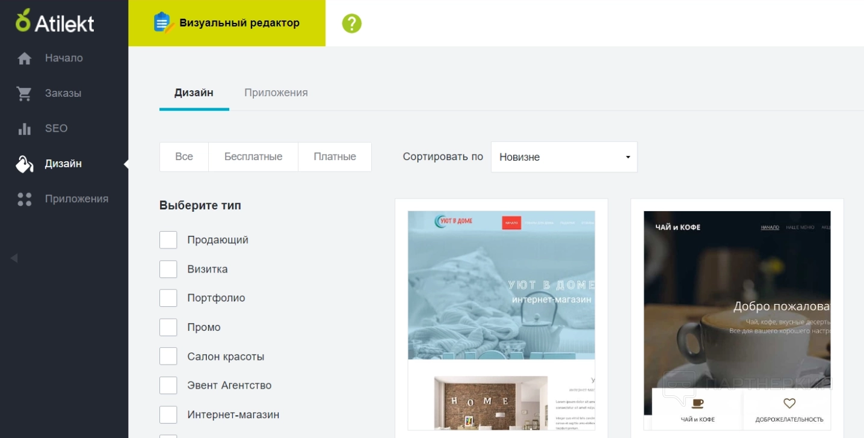Screen dimensions: 864x438
Task: Click the visual editor document icon
Action: coord(163,23)
